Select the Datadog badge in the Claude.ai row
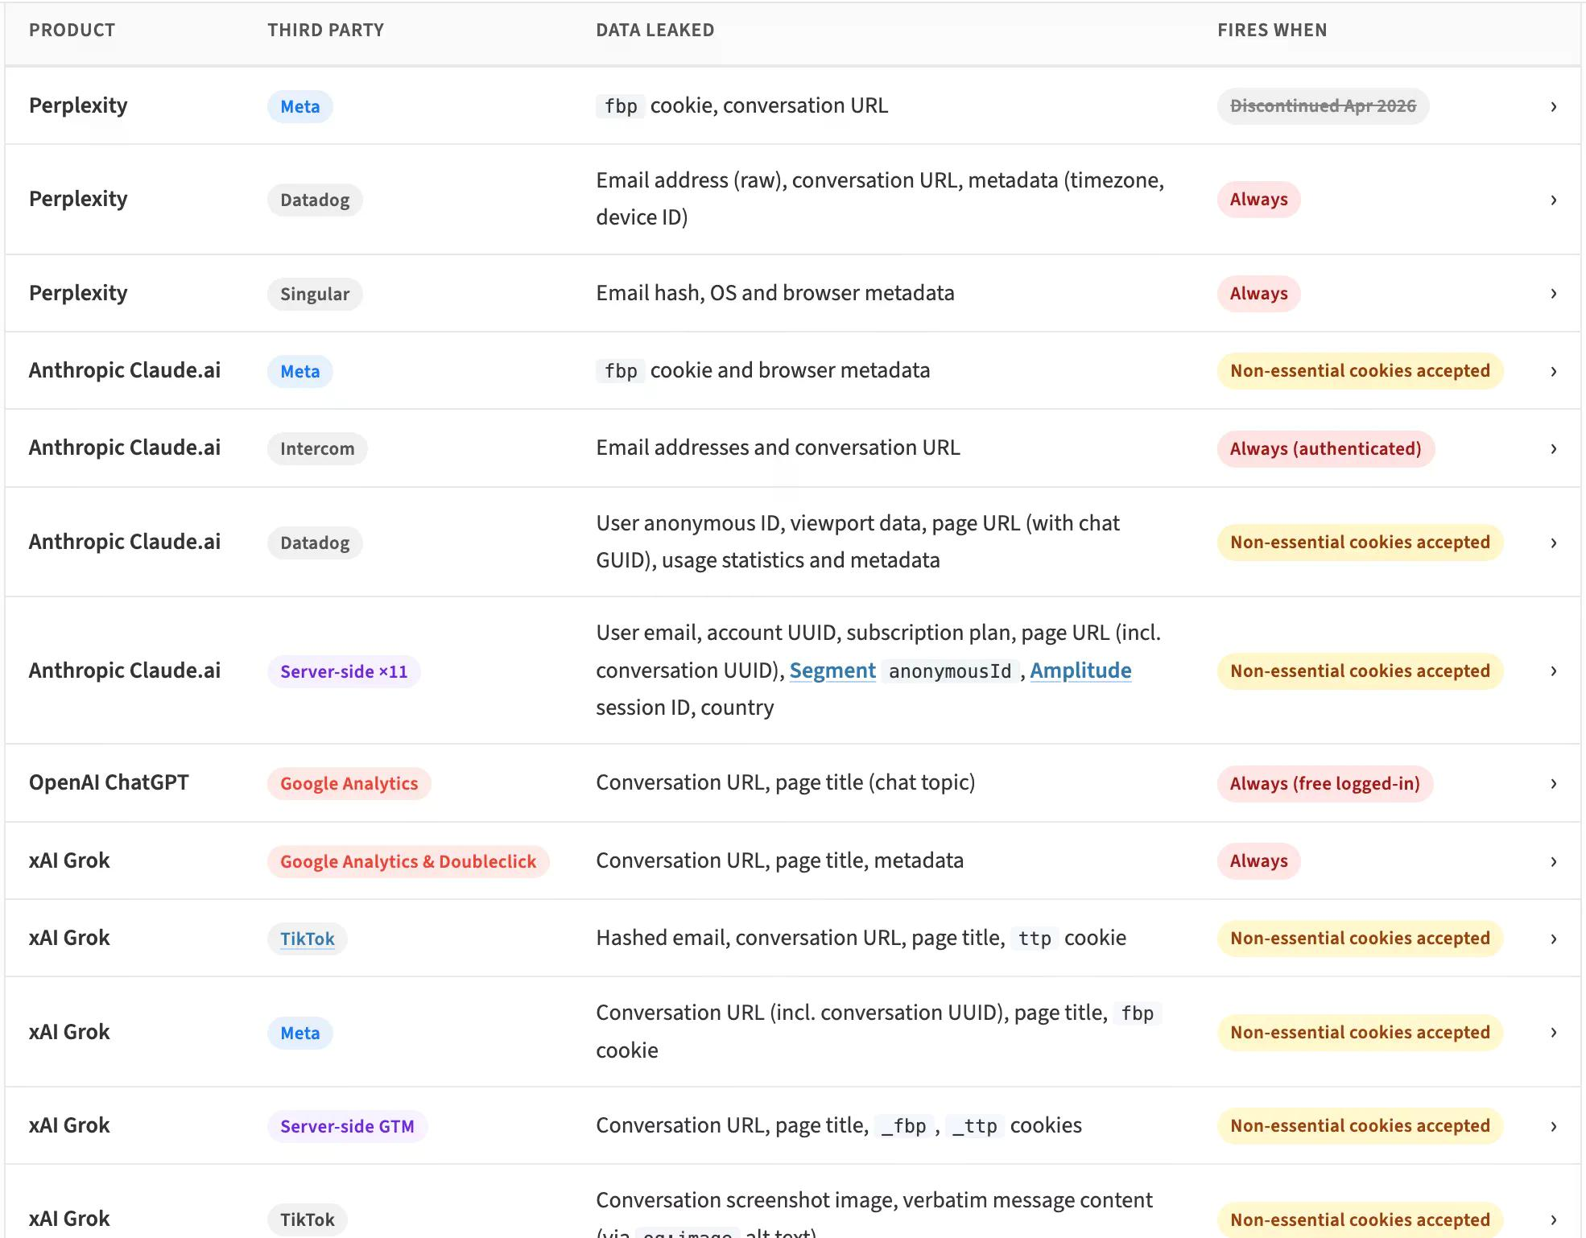The image size is (1586, 1238). (315, 543)
